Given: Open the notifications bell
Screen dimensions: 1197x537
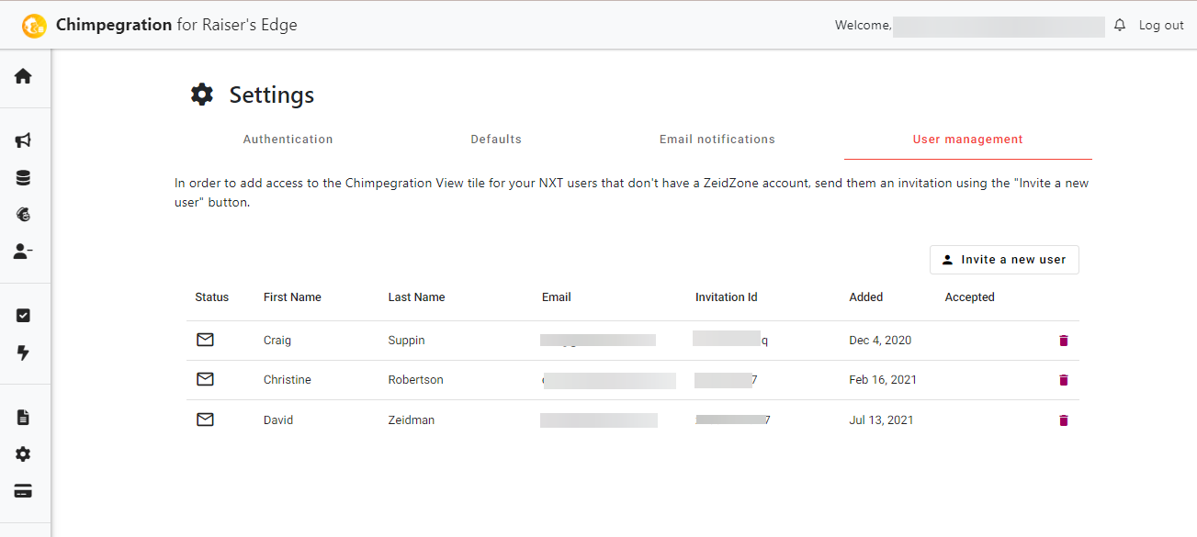Looking at the screenshot, I should 1119,26.
